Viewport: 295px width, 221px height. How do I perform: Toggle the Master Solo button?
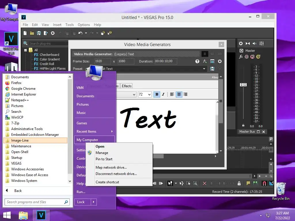pos(258,57)
